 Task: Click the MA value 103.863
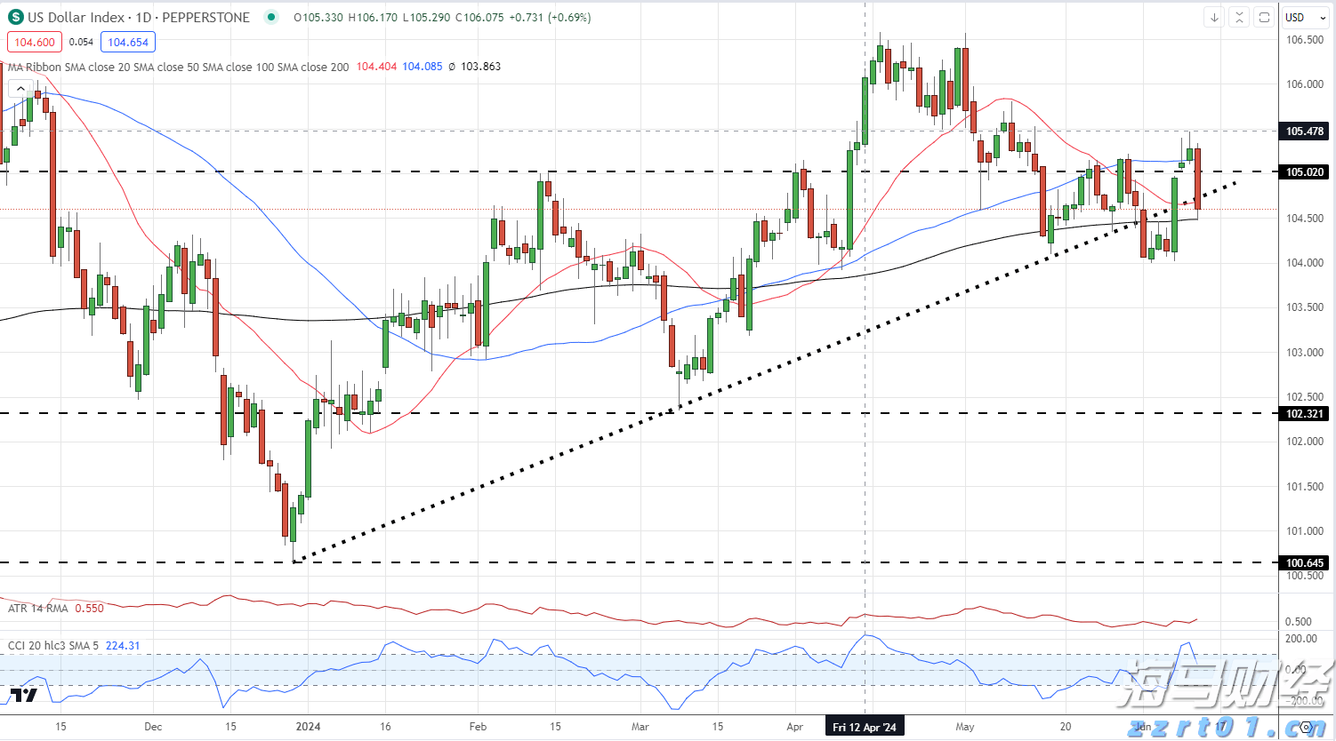pos(480,67)
